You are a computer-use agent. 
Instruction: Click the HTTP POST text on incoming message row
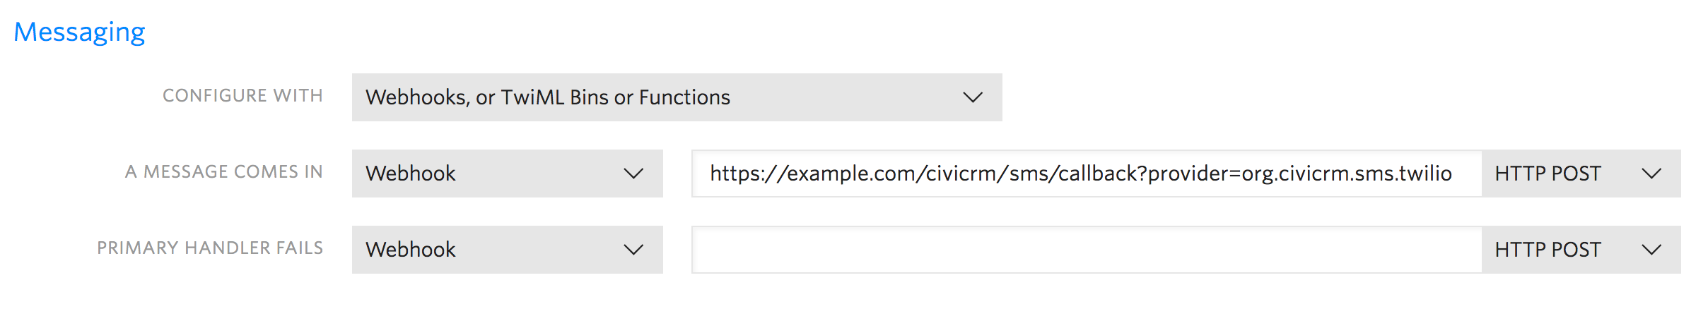[x=1548, y=174]
